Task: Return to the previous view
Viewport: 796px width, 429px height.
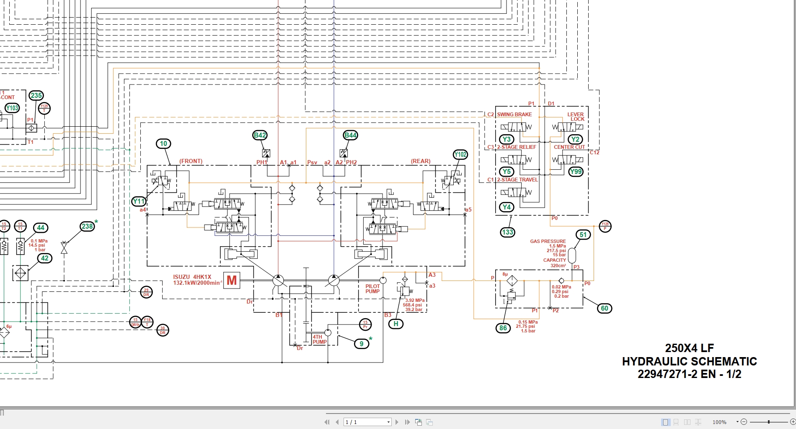Action: pyautogui.click(x=419, y=422)
